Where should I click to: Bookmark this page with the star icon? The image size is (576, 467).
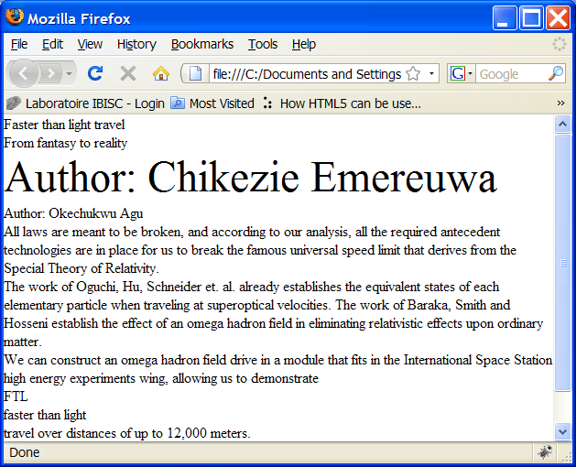(413, 74)
